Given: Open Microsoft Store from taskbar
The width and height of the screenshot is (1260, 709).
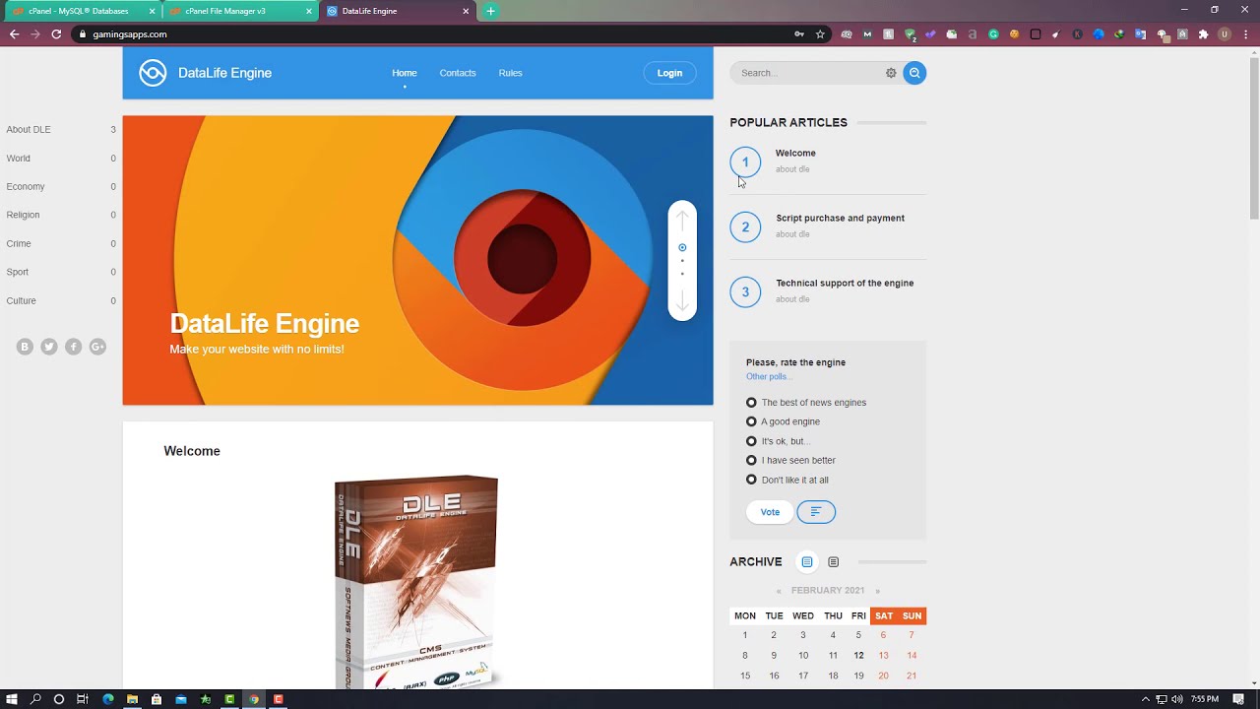Looking at the screenshot, I should tap(157, 699).
